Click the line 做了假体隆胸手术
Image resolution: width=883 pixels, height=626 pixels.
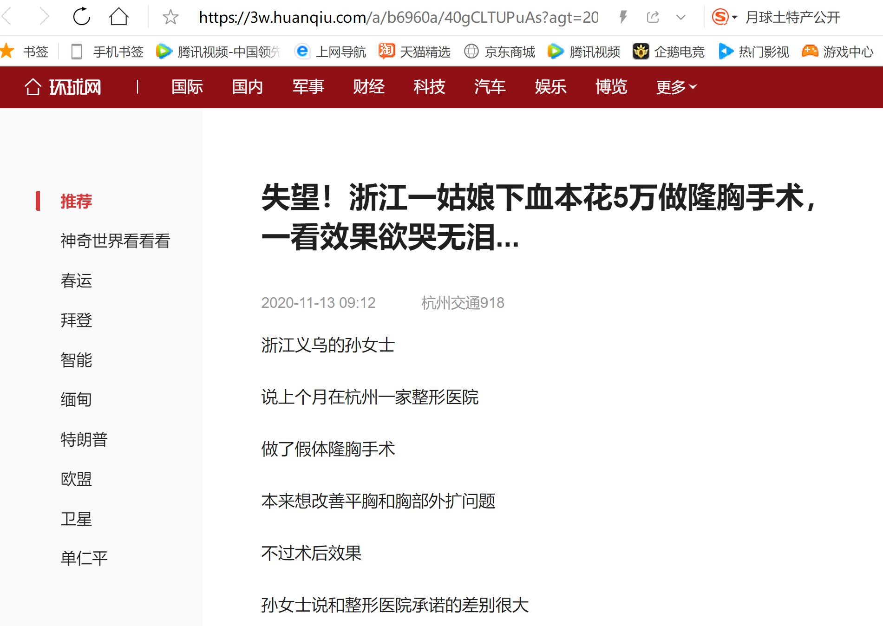pos(328,449)
